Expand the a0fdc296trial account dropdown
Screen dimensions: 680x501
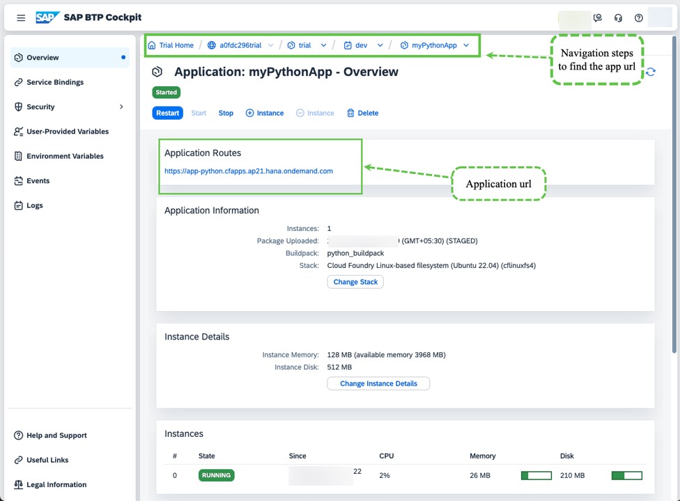pos(271,45)
